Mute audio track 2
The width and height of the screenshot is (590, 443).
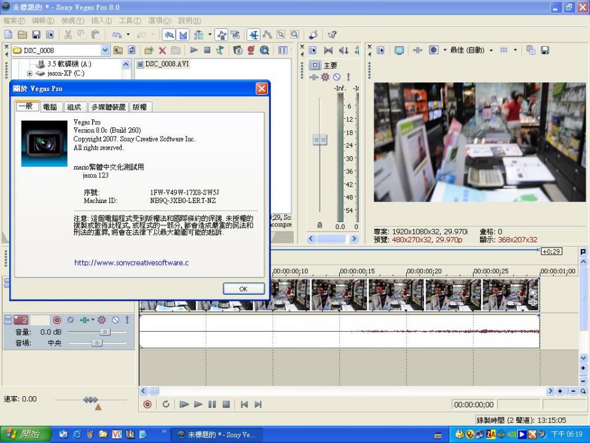(115, 320)
